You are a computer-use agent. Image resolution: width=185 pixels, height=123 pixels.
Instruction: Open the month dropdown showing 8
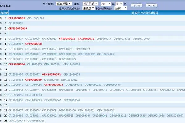point(119,4)
